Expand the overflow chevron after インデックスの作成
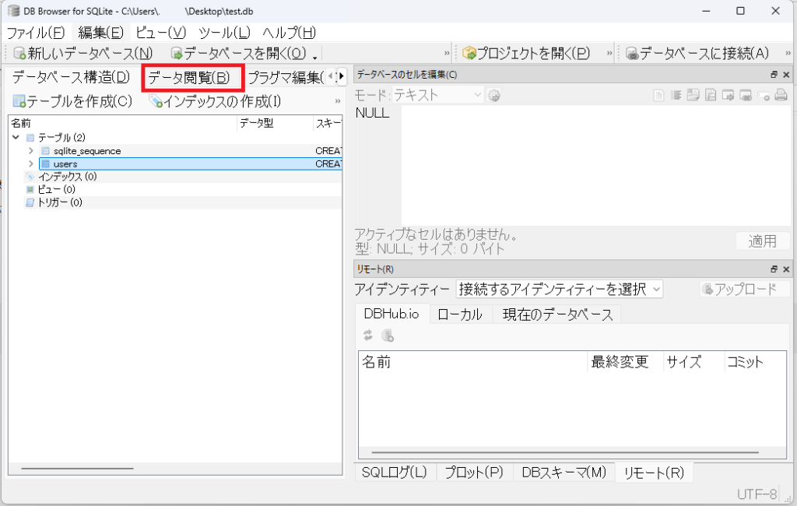Image resolution: width=797 pixels, height=506 pixels. (338, 101)
